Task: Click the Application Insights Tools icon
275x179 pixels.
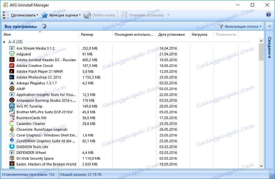Action: pos(12,94)
